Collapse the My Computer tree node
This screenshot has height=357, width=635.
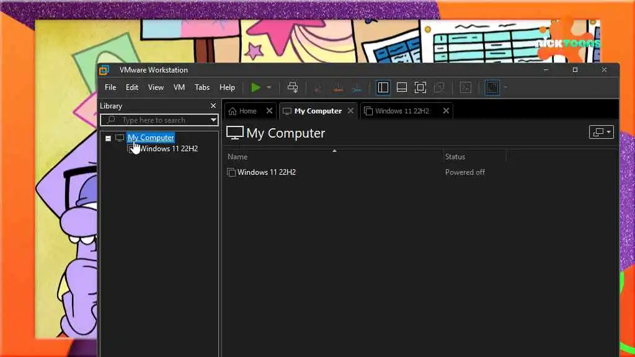tap(108, 138)
